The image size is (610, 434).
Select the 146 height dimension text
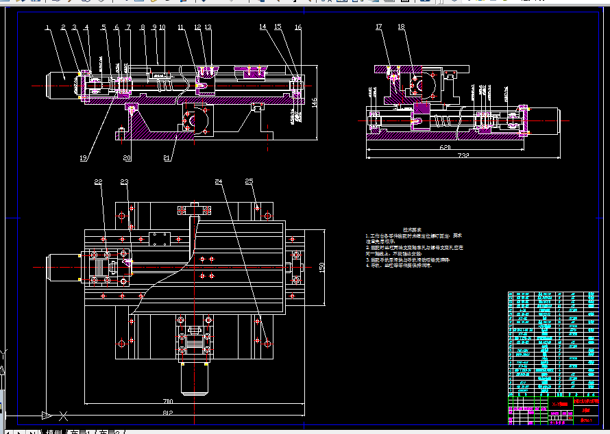315,102
